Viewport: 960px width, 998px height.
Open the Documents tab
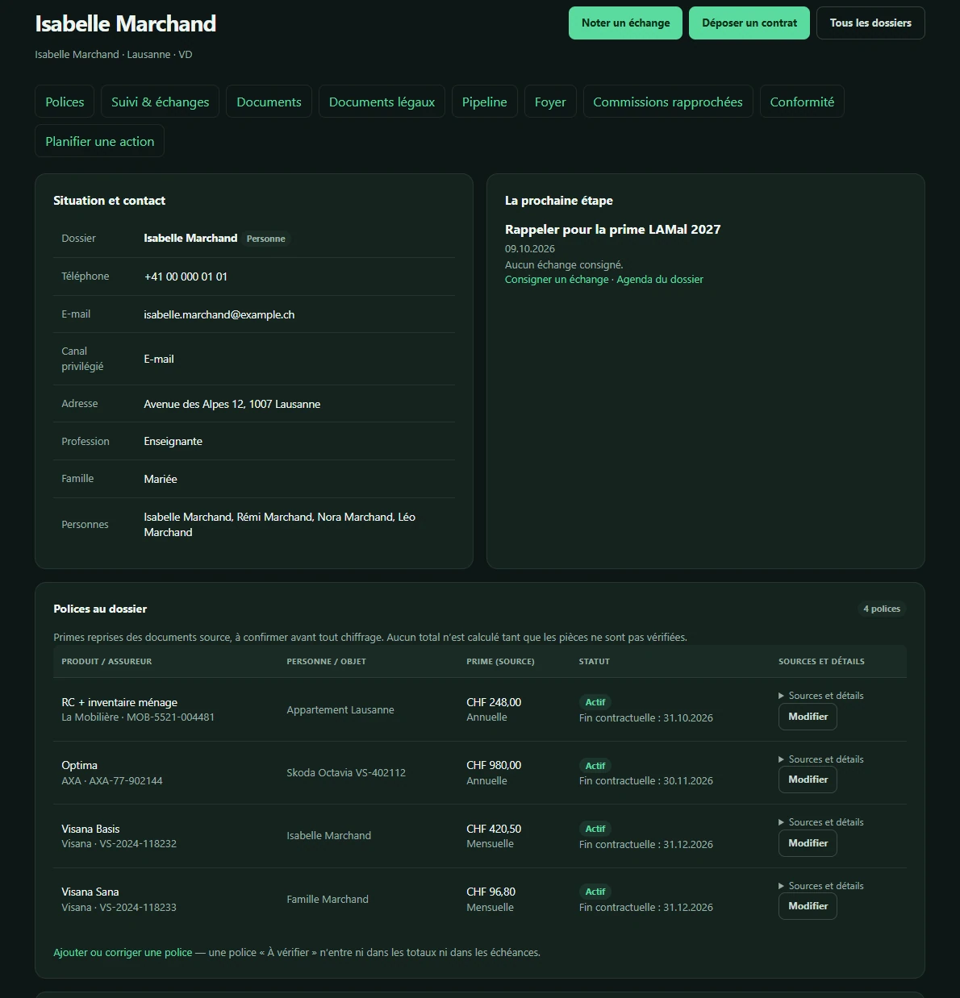(x=269, y=102)
